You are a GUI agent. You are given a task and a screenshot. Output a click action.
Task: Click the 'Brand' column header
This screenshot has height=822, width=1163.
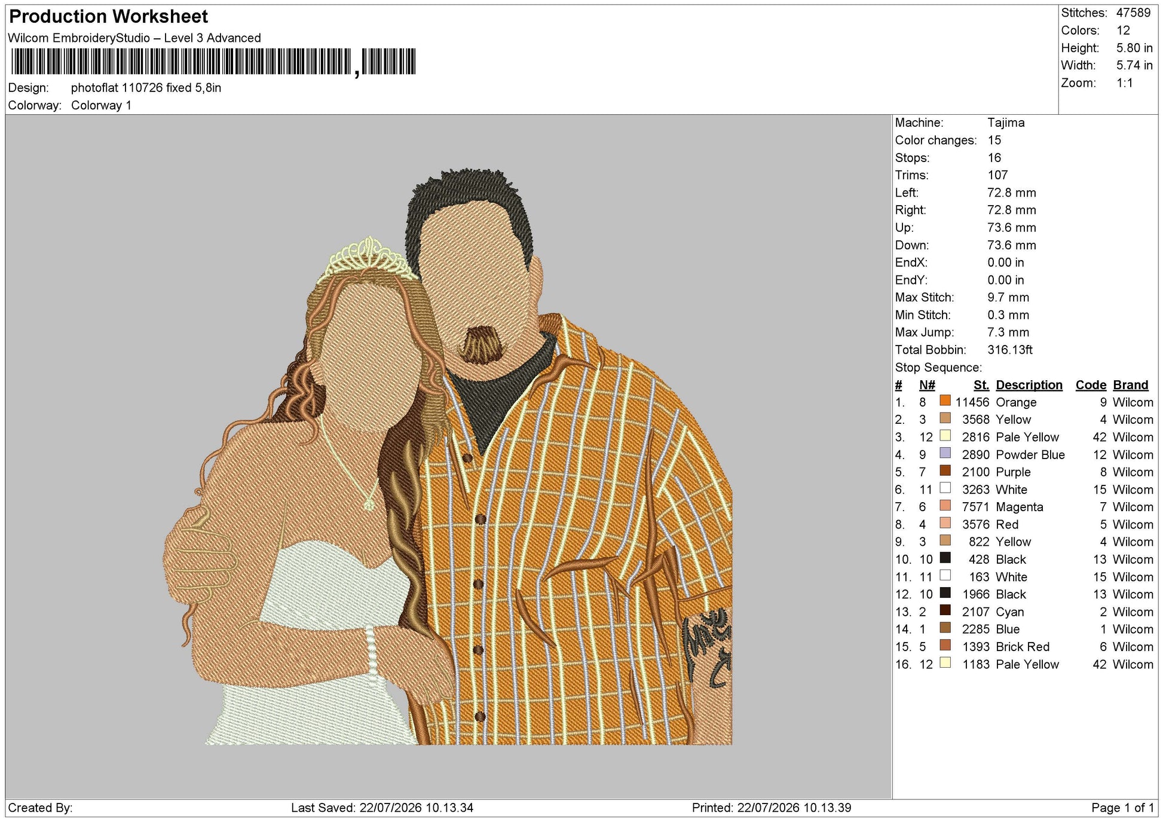1131,385
